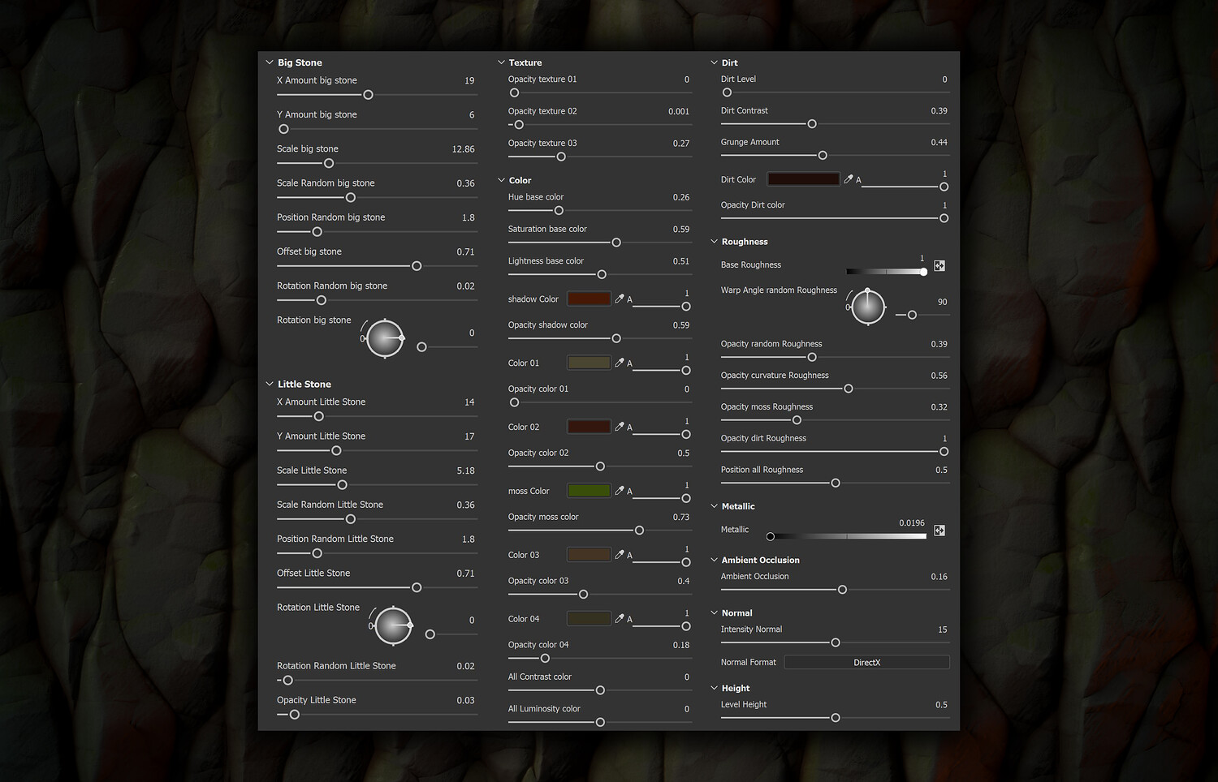The width and height of the screenshot is (1218, 782).
Task: Click the moss Color eyedropper icon
Action: point(620,491)
